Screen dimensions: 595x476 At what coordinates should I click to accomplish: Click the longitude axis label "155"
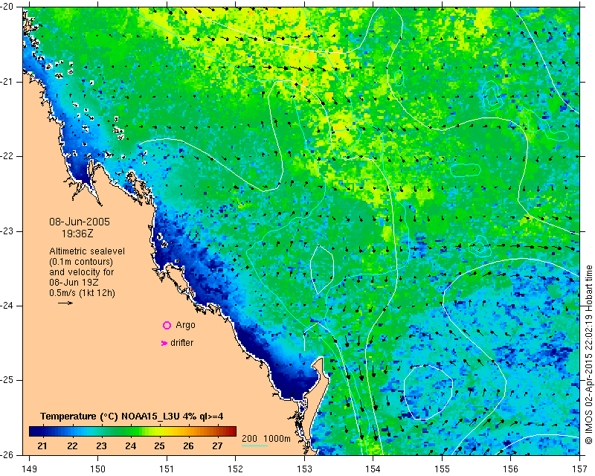(442, 469)
